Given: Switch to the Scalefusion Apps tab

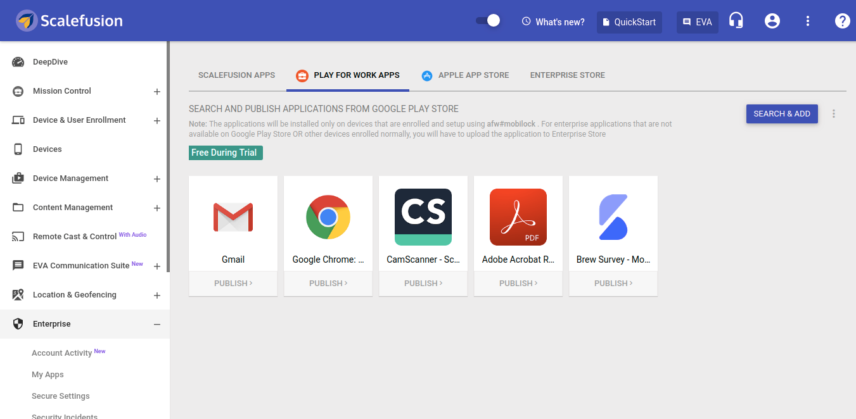Looking at the screenshot, I should (x=237, y=75).
